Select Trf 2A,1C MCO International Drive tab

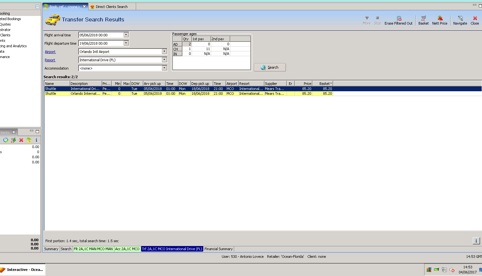pos(172,249)
